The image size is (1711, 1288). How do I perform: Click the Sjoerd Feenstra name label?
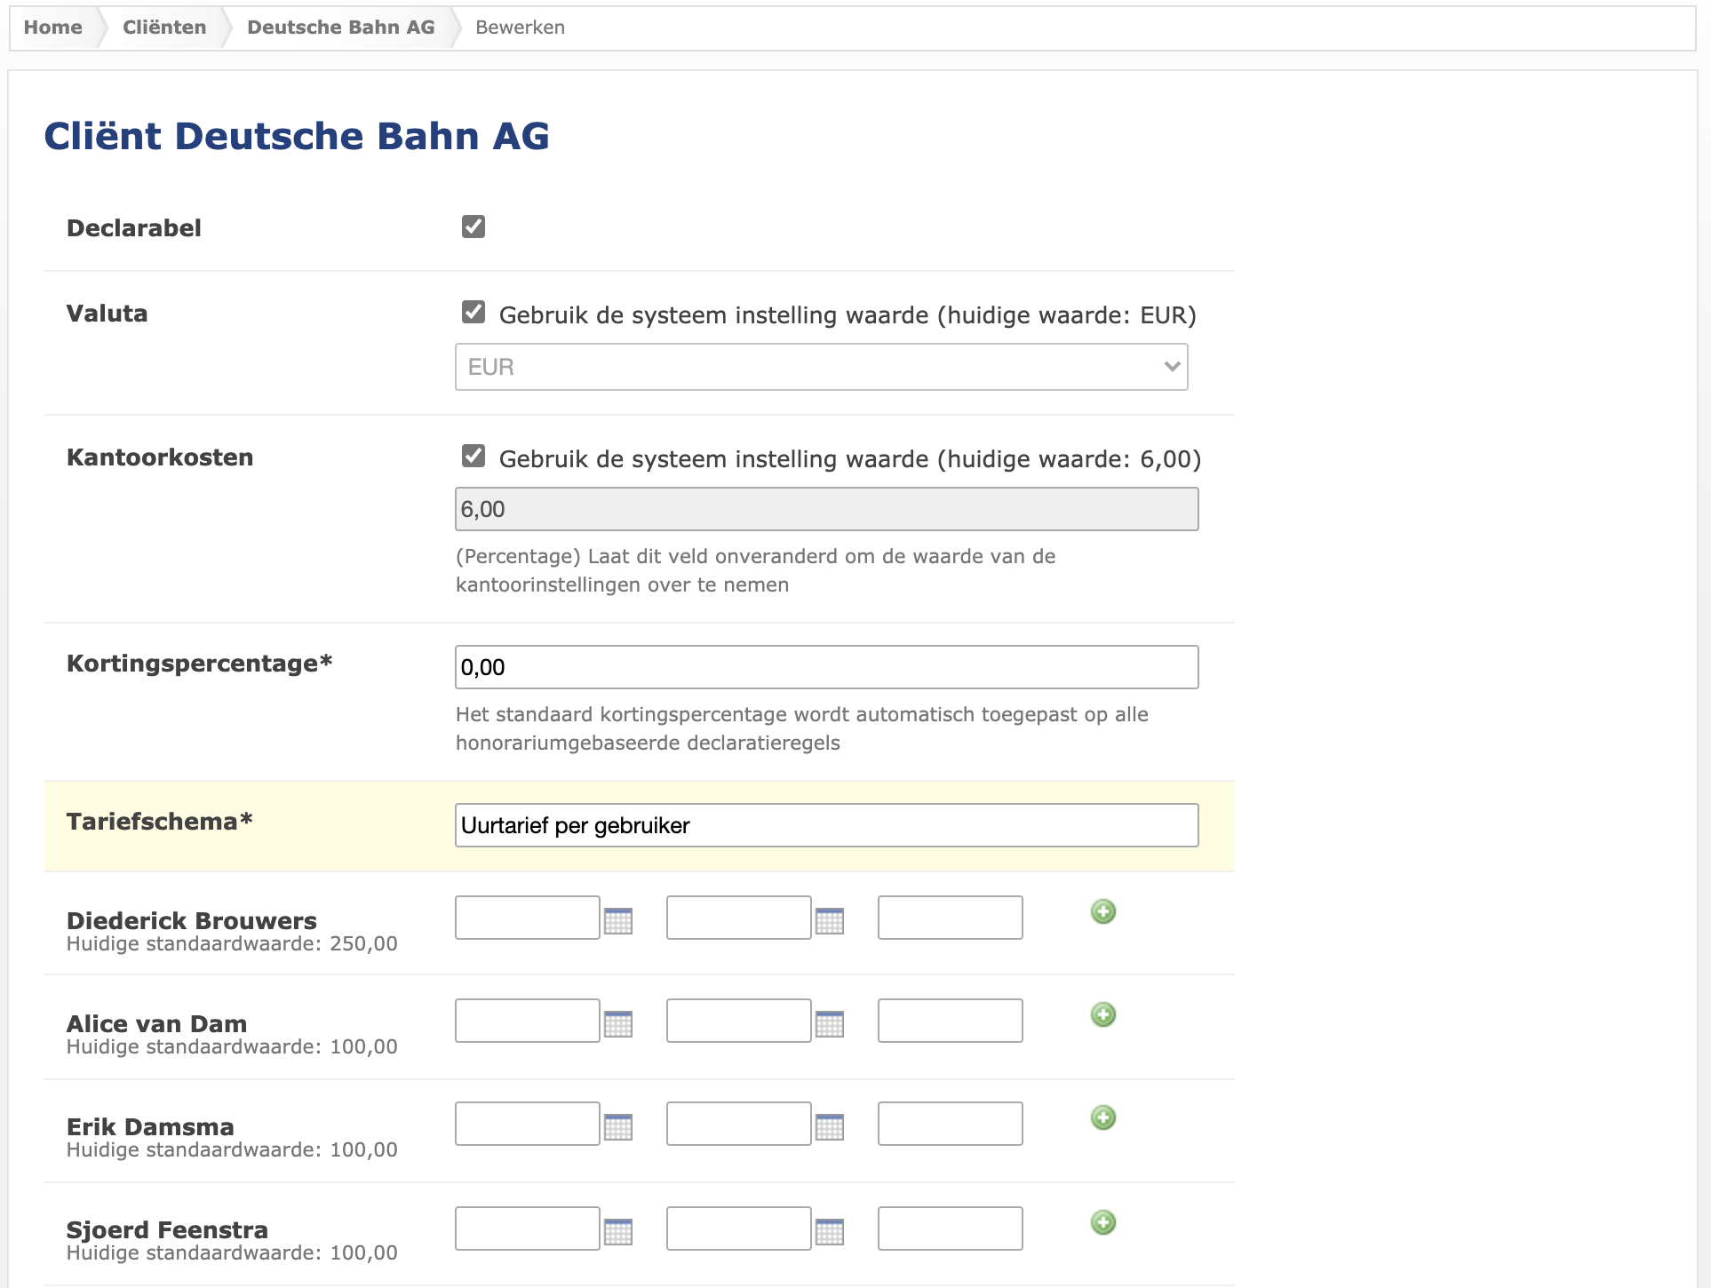pyautogui.click(x=167, y=1230)
